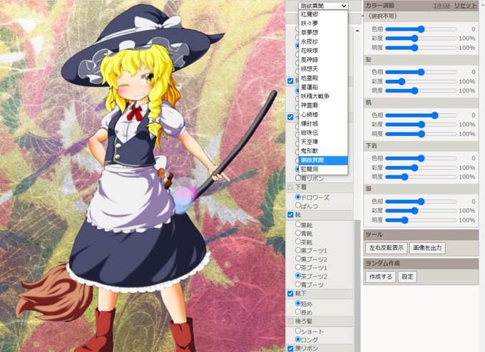Image resolution: width=485 pixels, height=352 pixels.
Task: Adjust the 髪 明度 slider
Action: click(421, 91)
